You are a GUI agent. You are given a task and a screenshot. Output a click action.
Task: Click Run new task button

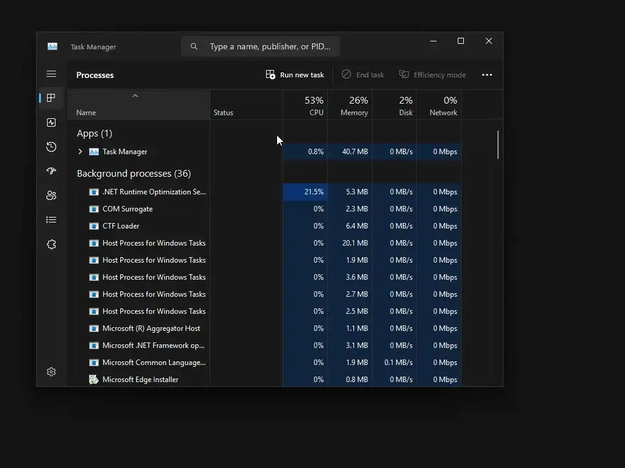pyautogui.click(x=295, y=75)
